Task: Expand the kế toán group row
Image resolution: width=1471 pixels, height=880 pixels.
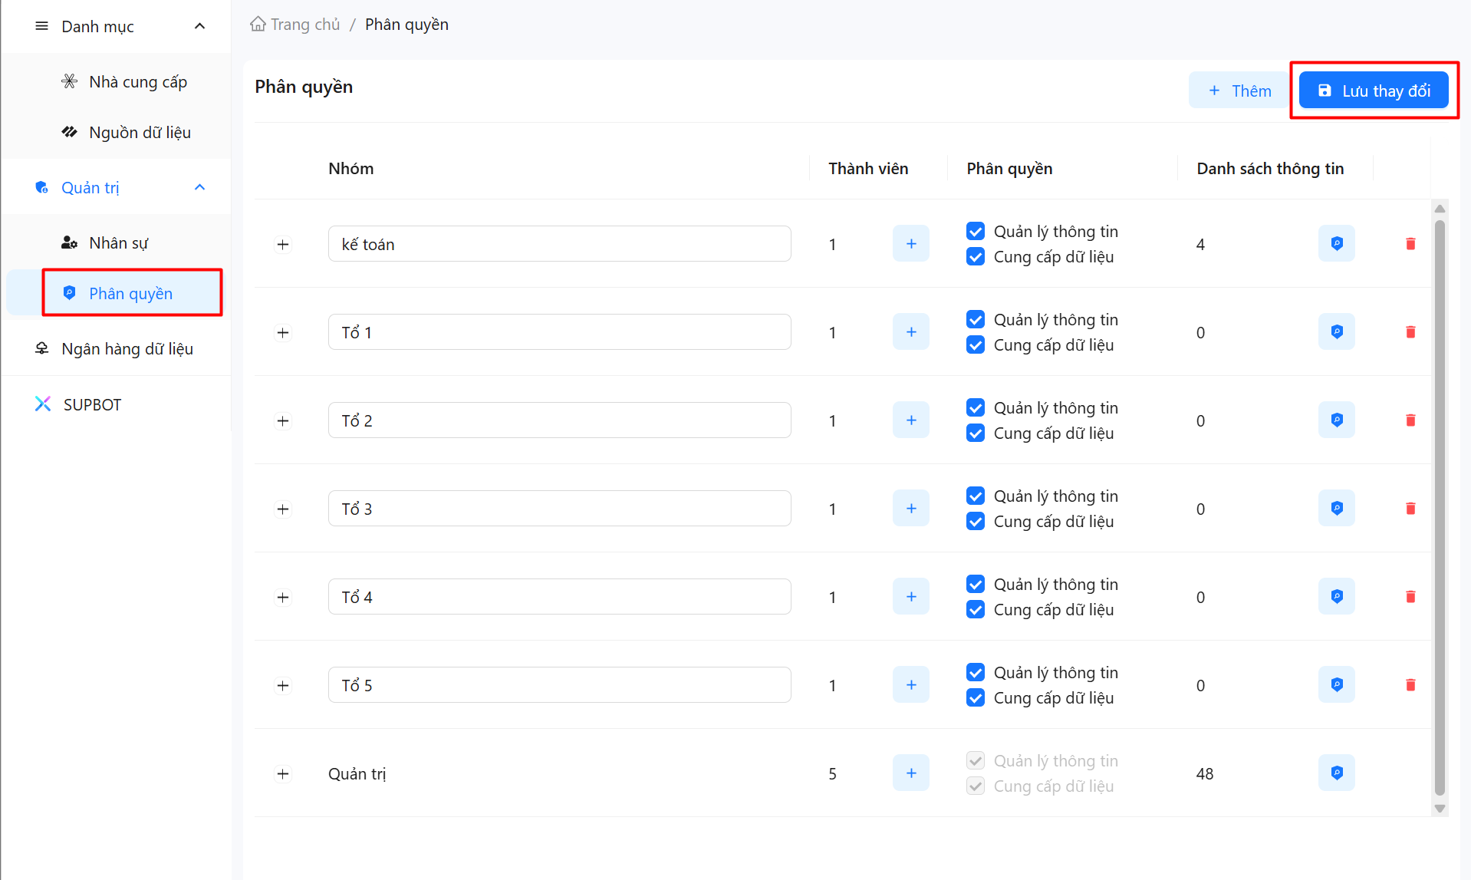Action: pos(283,245)
